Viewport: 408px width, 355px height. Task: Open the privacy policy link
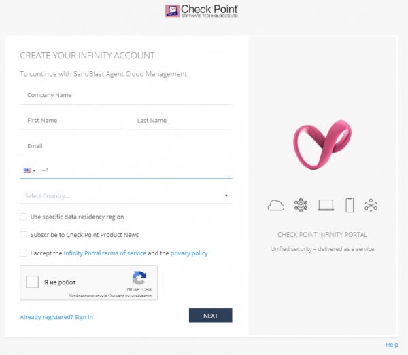pos(189,253)
